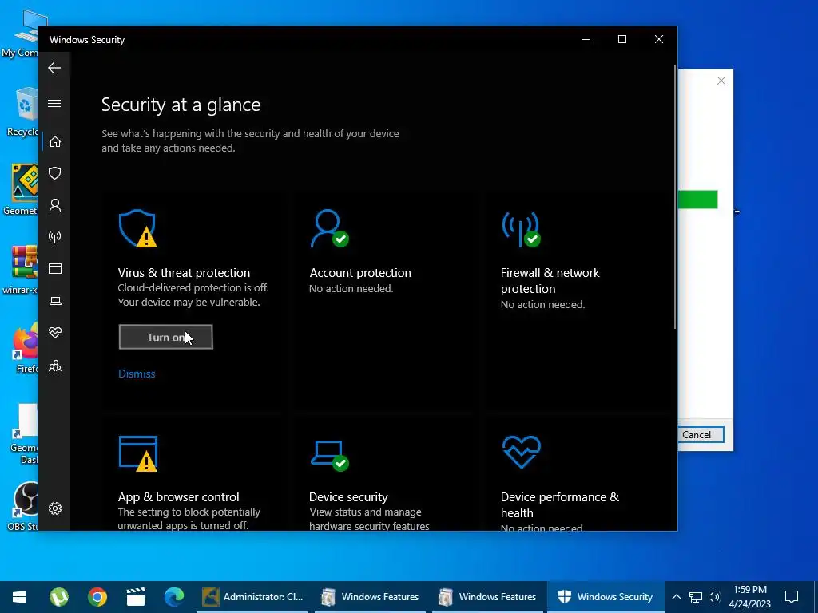This screenshot has height=613, width=818.
Task: Open Account protection person icon in sidebar
Action: [x=55, y=205]
